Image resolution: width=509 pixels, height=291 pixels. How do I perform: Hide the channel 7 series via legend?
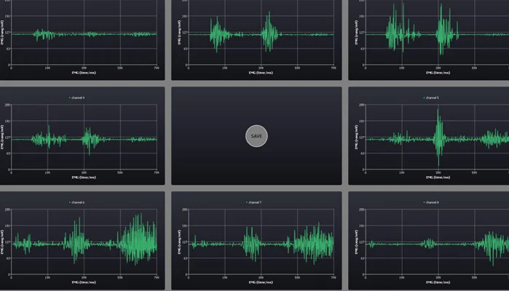pyautogui.click(x=255, y=202)
